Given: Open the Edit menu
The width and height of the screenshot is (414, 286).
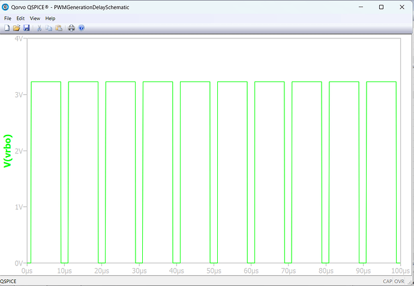Looking at the screenshot, I should click(x=20, y=19).
